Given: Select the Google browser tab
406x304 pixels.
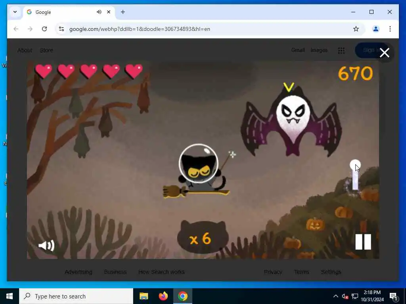Looking at the screenshot, I should point(69,12).
